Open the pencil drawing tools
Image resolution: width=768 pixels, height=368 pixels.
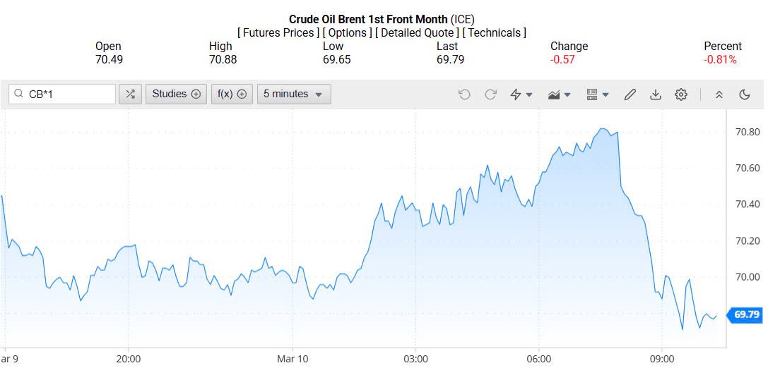(630, 94)
